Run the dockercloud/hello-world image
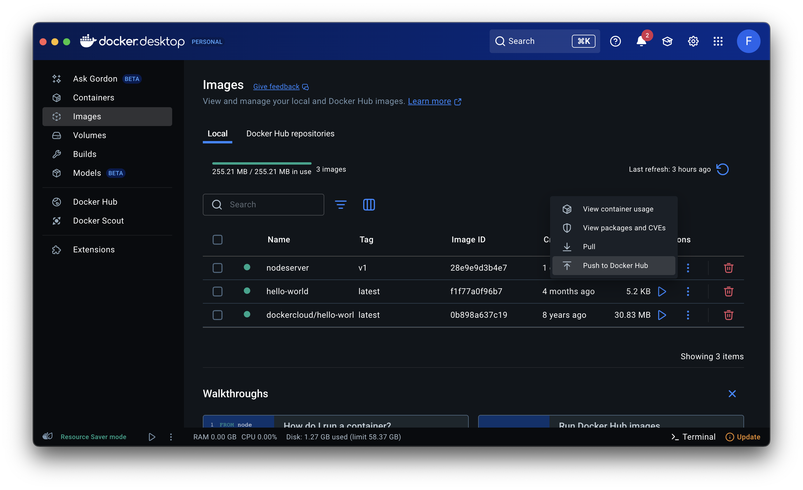 (662, 315)
